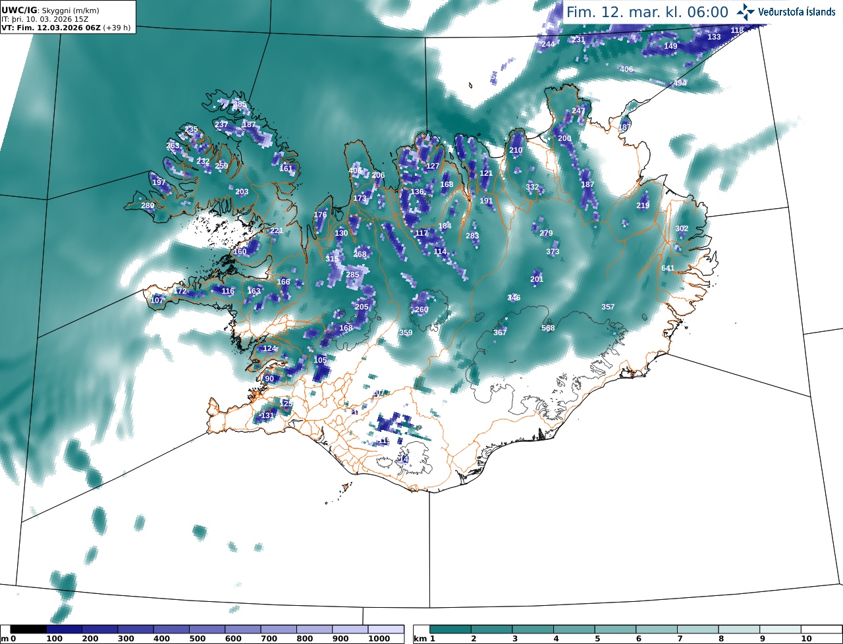
Task: Click the visibility value 283 on the map
Action: (472, 236)
